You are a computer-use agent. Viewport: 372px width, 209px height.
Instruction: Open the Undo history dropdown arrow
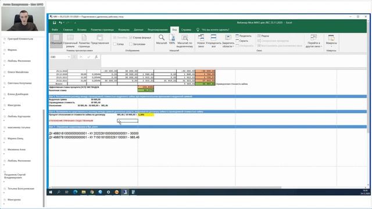click(64, 23)
